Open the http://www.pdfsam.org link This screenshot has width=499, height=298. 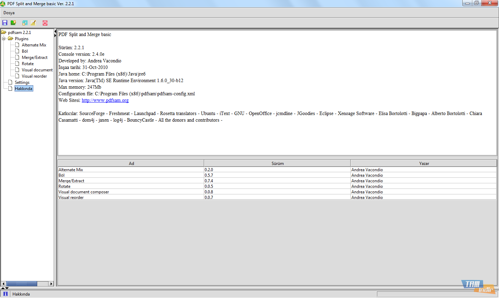point(105,100)
